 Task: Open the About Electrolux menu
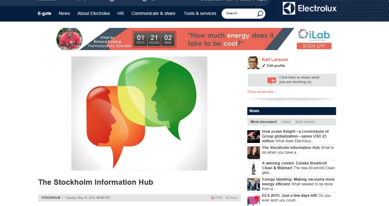point(93,13)
